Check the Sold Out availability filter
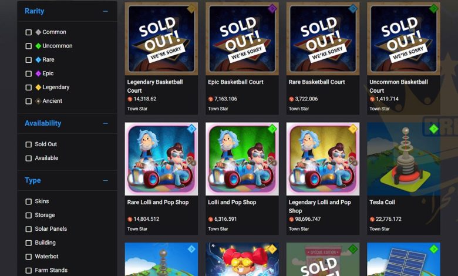Image resolution: width=458 pixels, height=276 pixels. coord(29,144)
